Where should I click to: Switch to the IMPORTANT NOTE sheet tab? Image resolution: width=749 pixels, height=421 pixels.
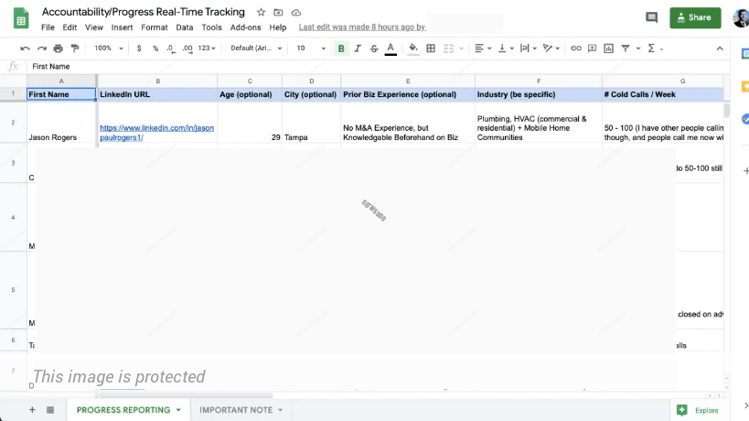click(x=236, y=410)
